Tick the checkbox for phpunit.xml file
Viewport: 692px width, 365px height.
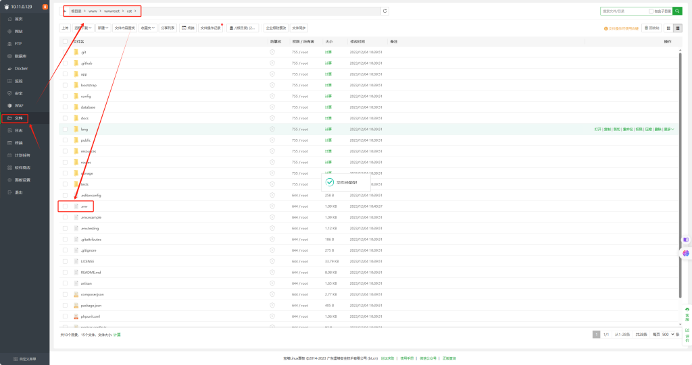point(66,316)
